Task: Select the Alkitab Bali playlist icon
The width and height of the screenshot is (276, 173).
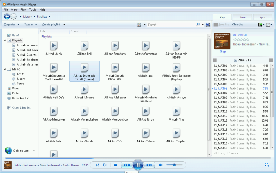Action: pyautogui.click(x=84, y=46)
